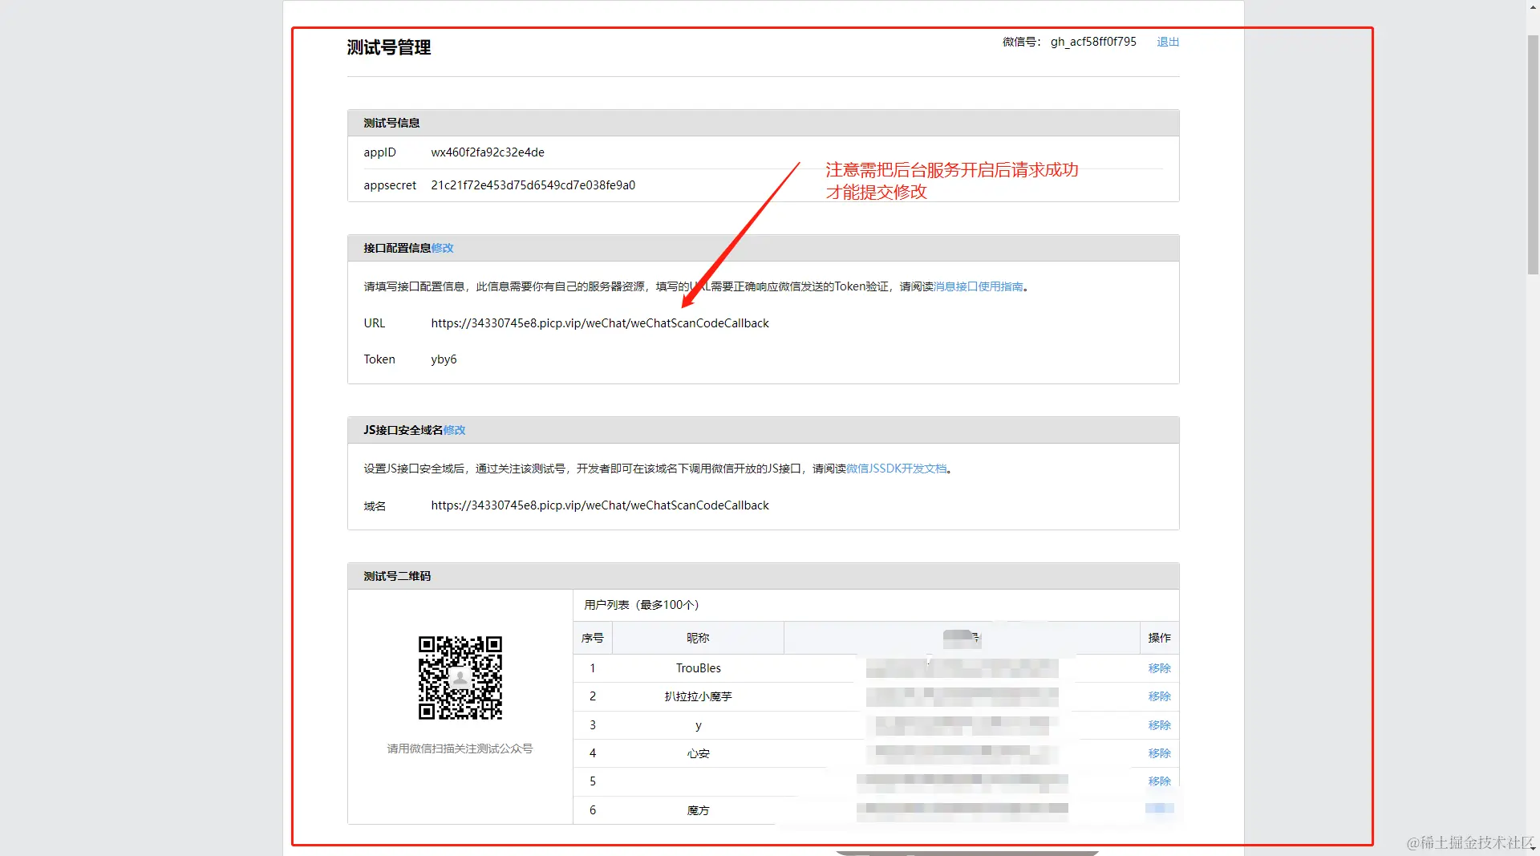The width and height of the screenshot is (1540, 856).
Task: Select the appsecret value 21c21f72e453d75d6549cd7e038fe9a0
Action: [x=533, y=185]
